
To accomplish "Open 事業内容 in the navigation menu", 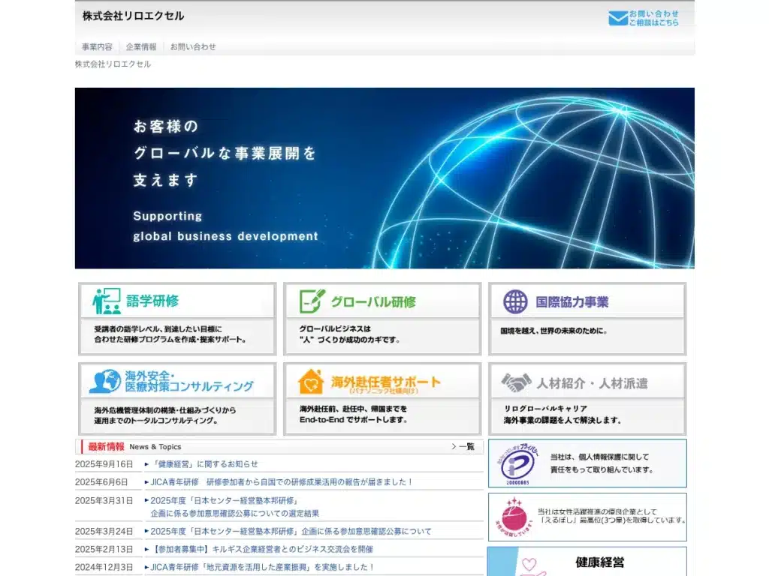I will tap(97, 47).
